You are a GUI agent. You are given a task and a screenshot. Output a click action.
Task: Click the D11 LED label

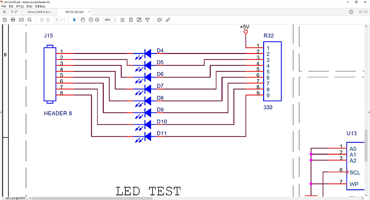coord(162,133)
